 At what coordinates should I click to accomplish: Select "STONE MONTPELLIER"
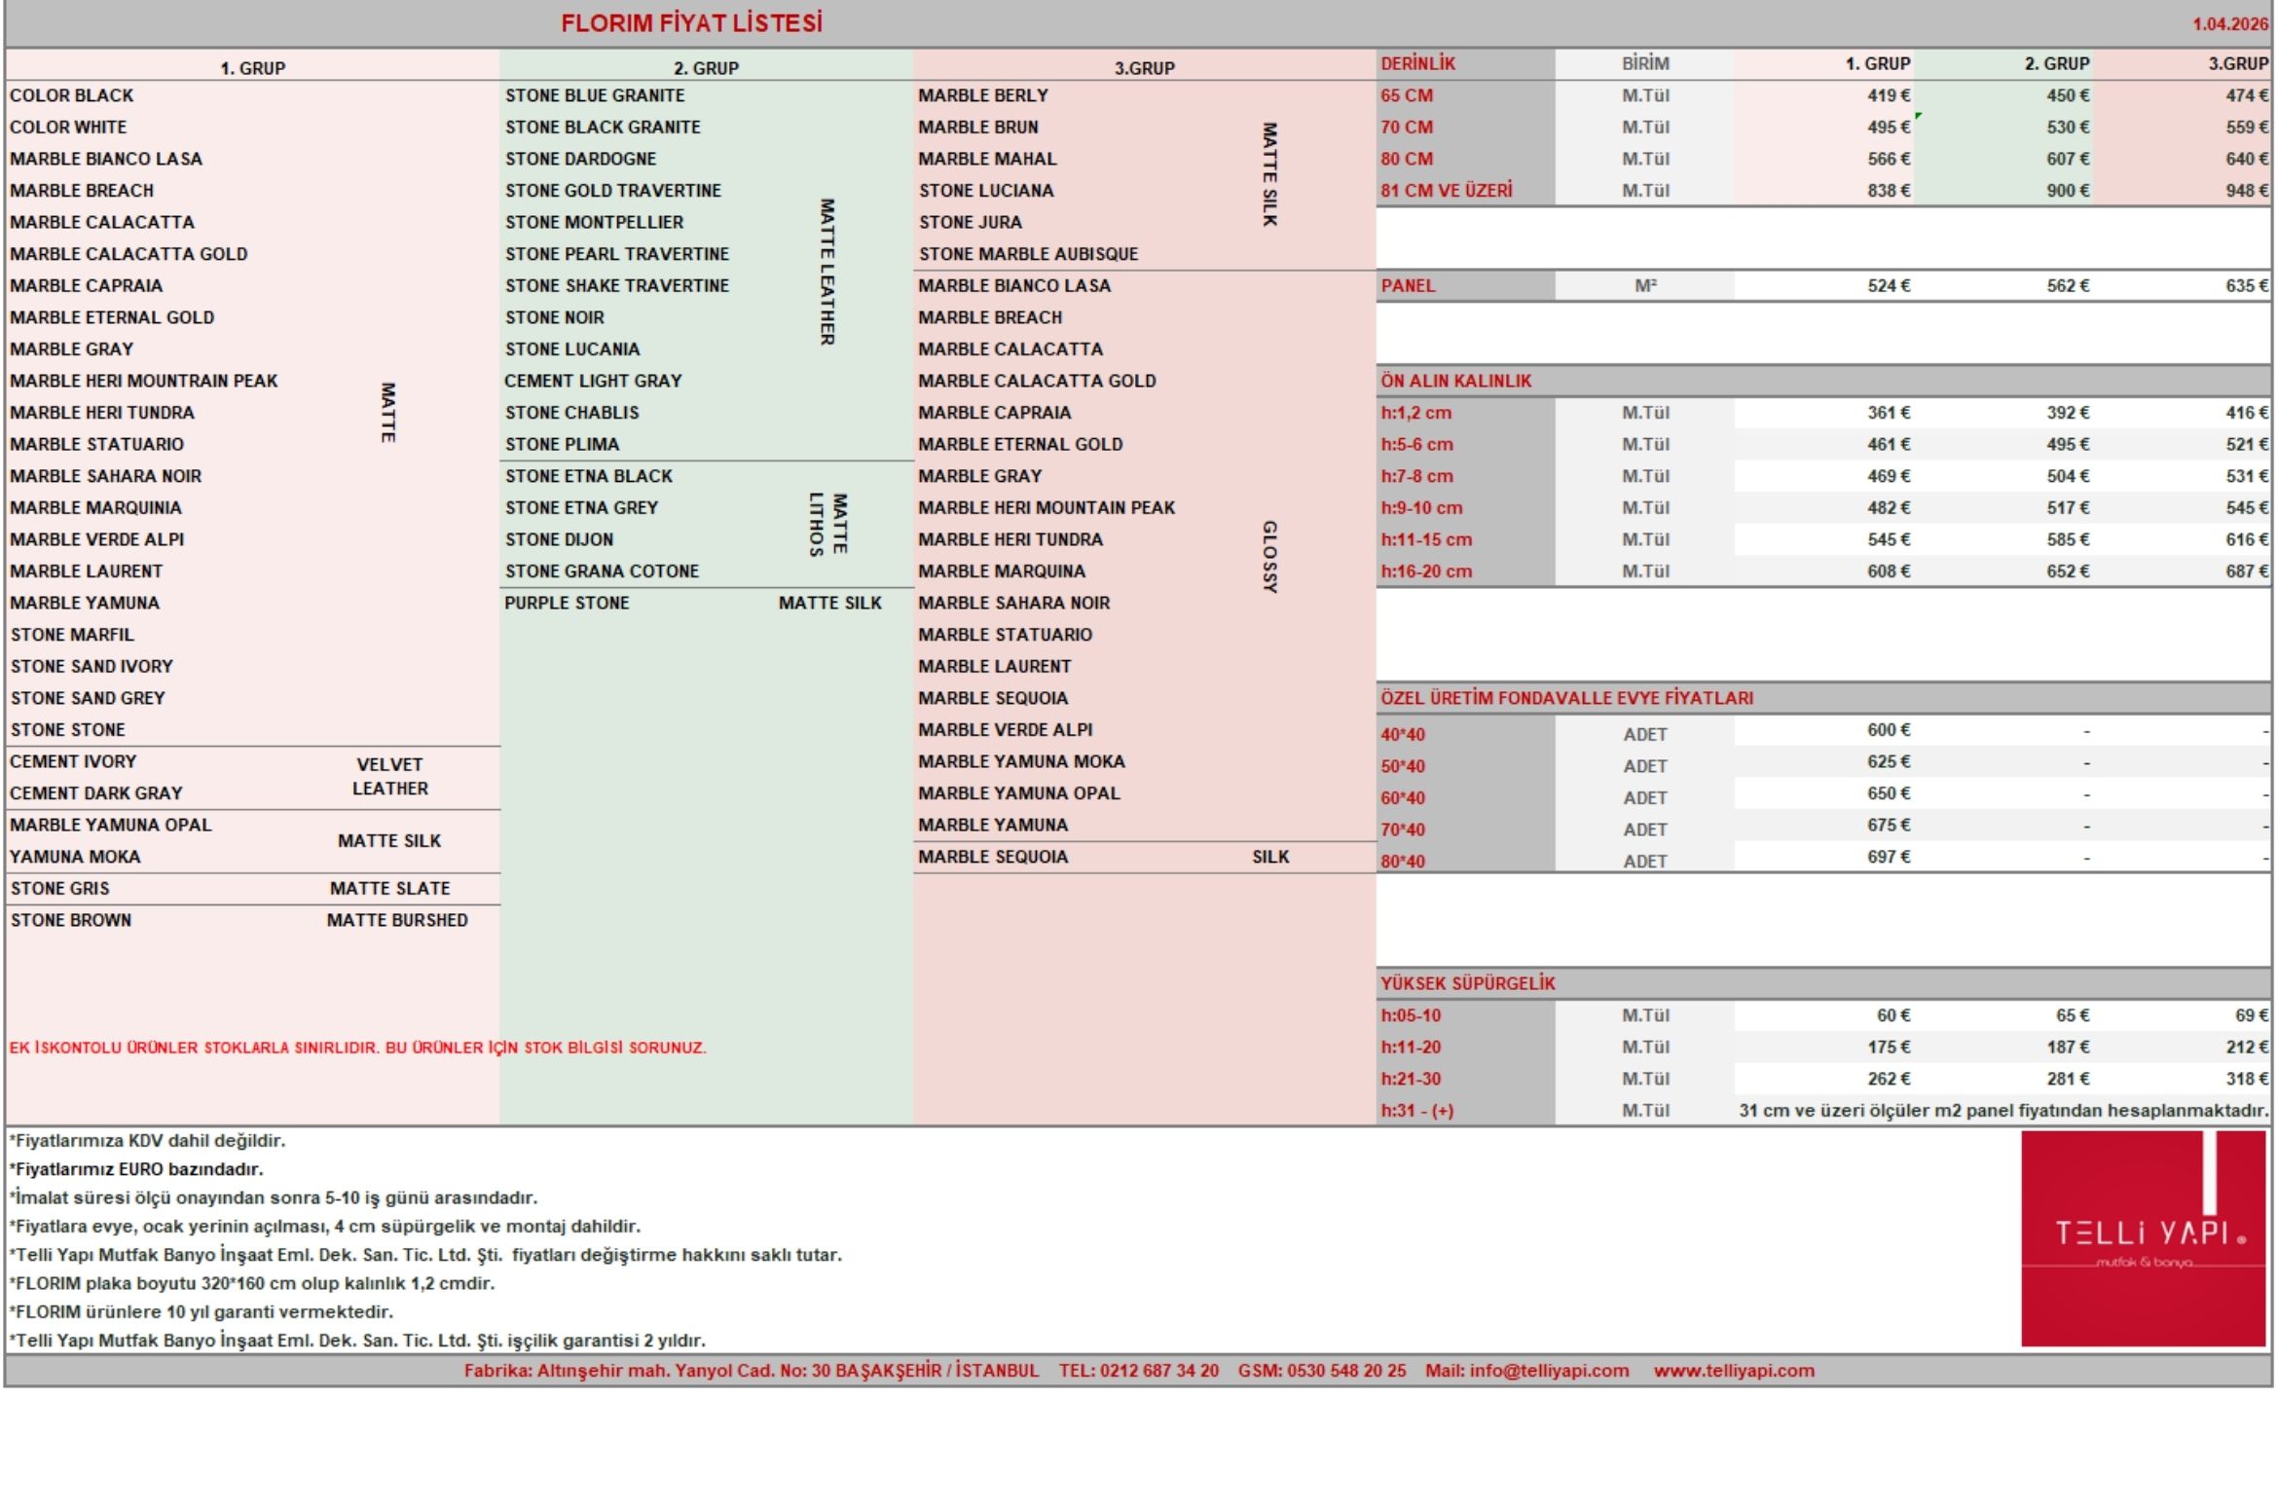[x=594, y=222]
